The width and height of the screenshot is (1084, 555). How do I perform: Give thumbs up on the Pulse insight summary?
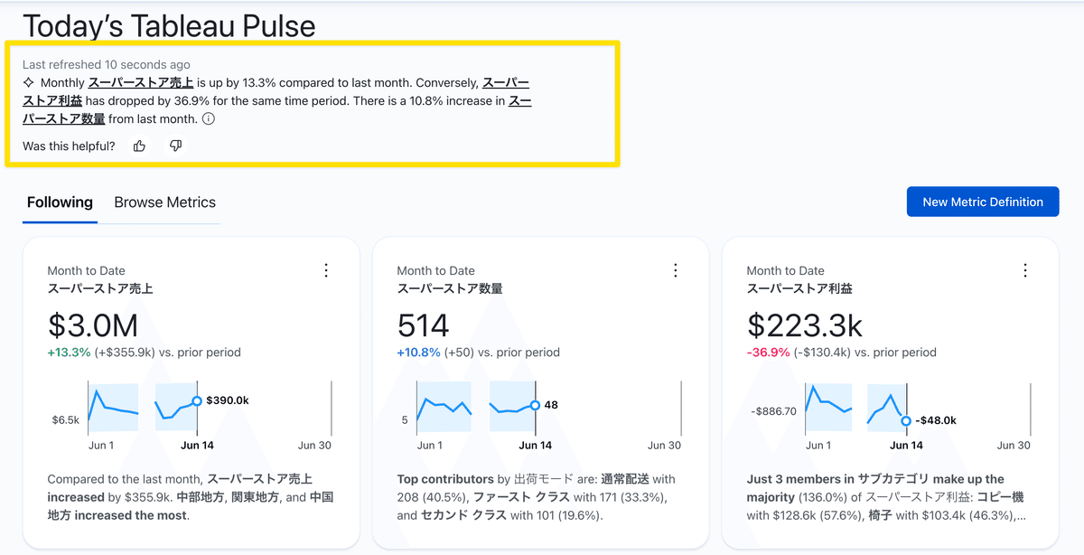pos(138,146)
